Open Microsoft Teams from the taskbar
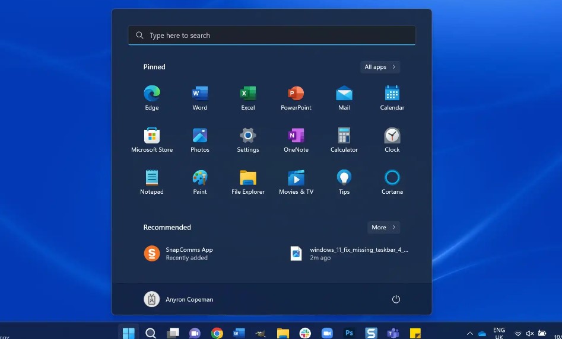 393,333
